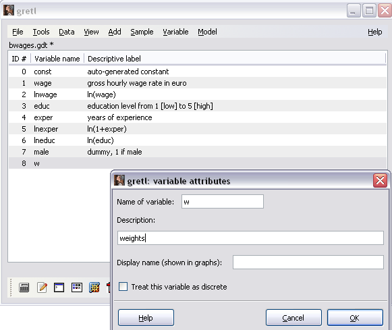Close the variable attributes dialog
The image size is (392, 330).
pyautogui.click(x=380, y=180)
